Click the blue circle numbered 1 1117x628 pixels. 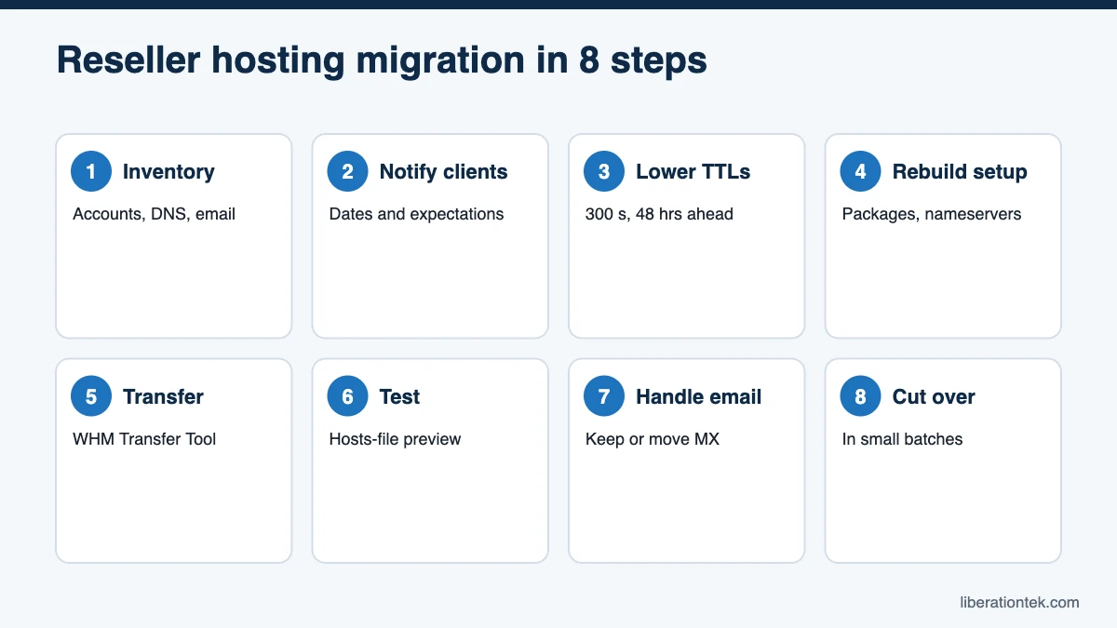click(91, 172)
